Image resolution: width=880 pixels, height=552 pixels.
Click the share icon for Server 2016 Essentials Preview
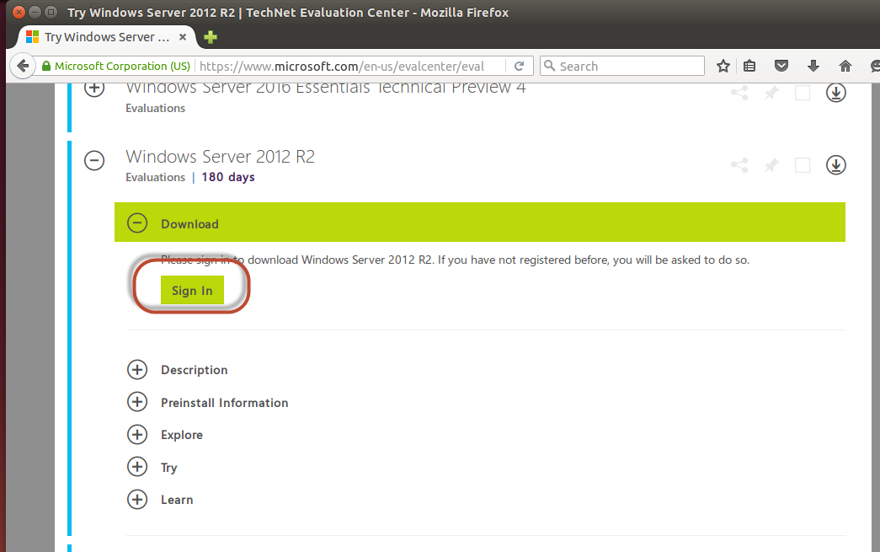coord(739,93)
